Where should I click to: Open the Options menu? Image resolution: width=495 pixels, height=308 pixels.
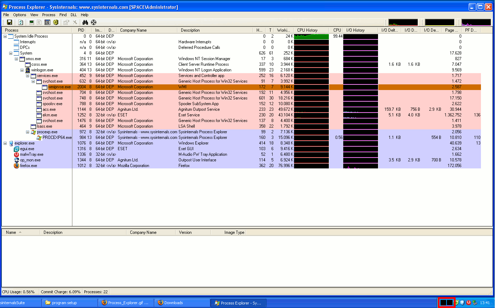[20, 15]
